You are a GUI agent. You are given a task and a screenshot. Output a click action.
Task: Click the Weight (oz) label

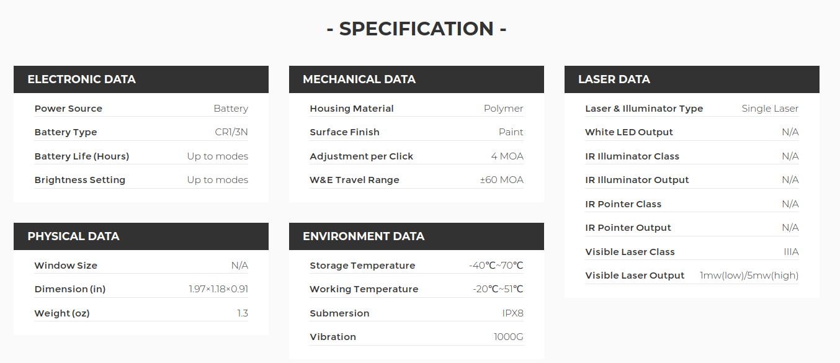tap(62, 313)
